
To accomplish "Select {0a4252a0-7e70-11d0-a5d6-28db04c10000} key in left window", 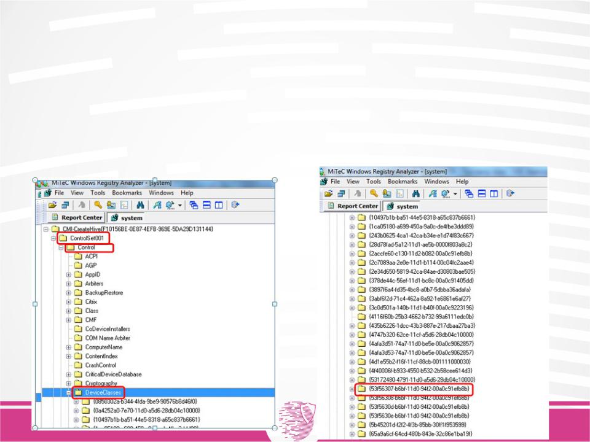I will coord(146,411).
